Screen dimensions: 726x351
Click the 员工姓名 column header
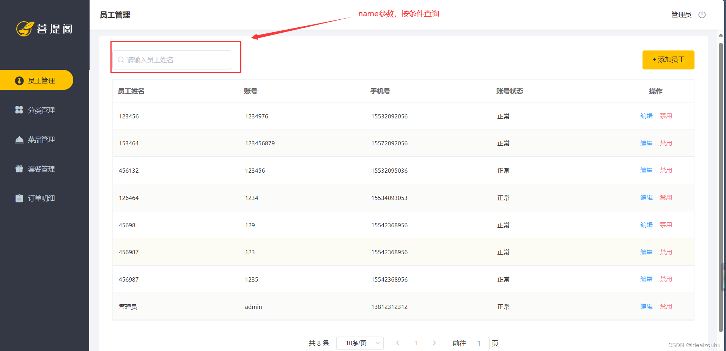[131, 91]
